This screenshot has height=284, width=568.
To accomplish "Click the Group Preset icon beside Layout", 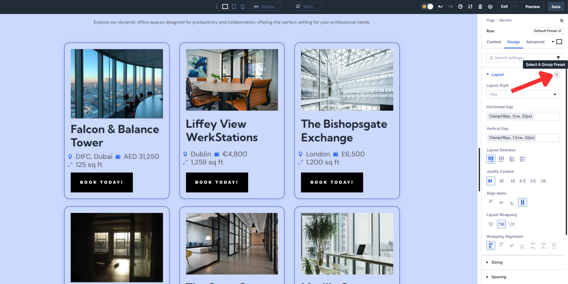I will click(557, 75).
